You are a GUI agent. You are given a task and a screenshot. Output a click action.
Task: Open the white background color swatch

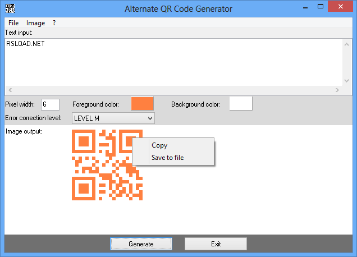(241, 104)
